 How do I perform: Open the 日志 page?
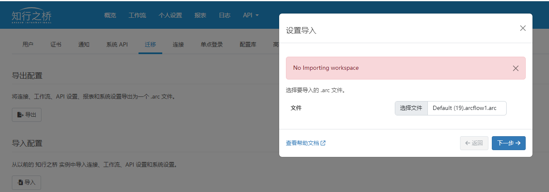[225, 15]
